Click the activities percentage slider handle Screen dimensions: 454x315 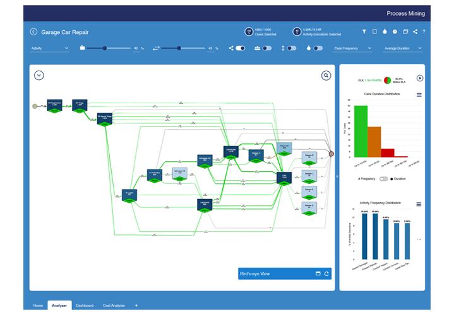[105, 48]
